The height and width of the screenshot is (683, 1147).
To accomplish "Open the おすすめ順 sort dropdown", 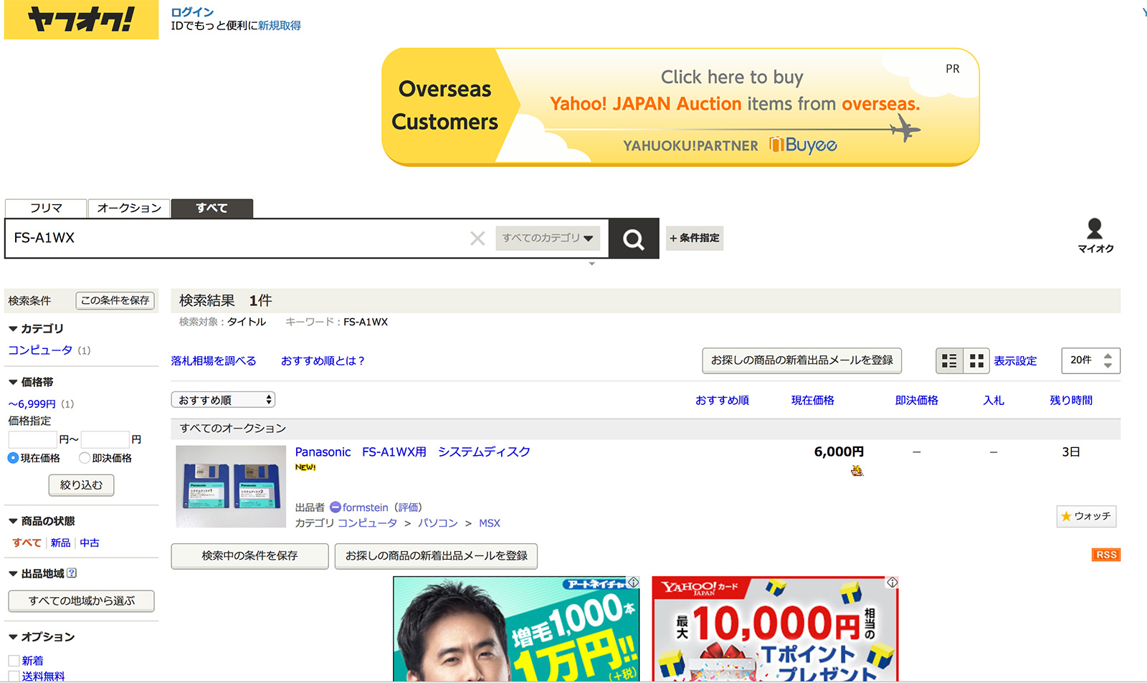I will coord(223,400).
